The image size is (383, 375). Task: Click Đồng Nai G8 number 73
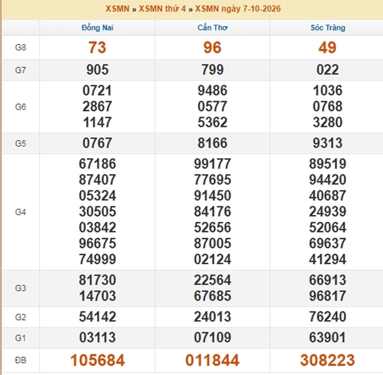point(97,47)
